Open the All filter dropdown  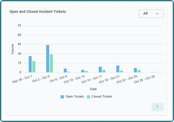(x=151, y=14)
